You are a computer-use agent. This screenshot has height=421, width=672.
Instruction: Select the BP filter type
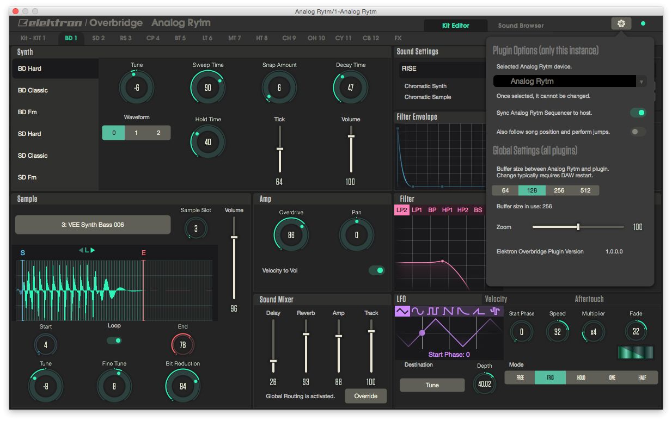coord(432,210)
